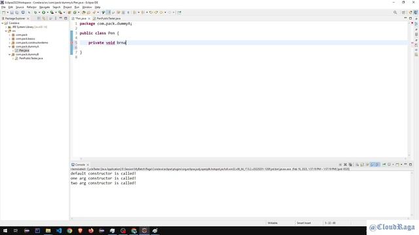This screenshot has height=235, width=419.
Task: Open Package Explorer View Menu icon
Action: 56,18
